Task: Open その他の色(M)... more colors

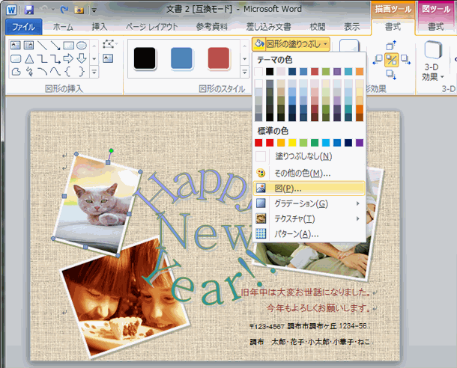Action: point(309,174)
